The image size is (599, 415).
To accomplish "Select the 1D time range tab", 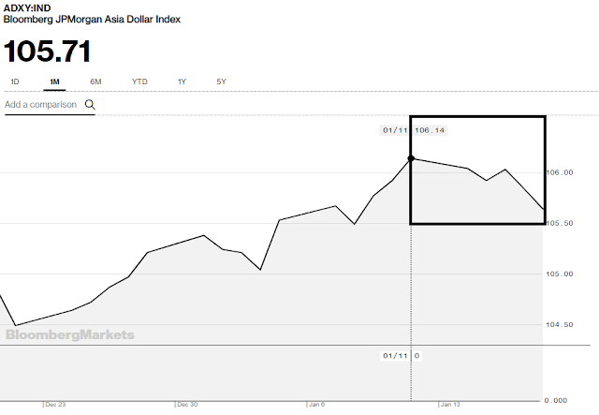I will pos(15,82).
